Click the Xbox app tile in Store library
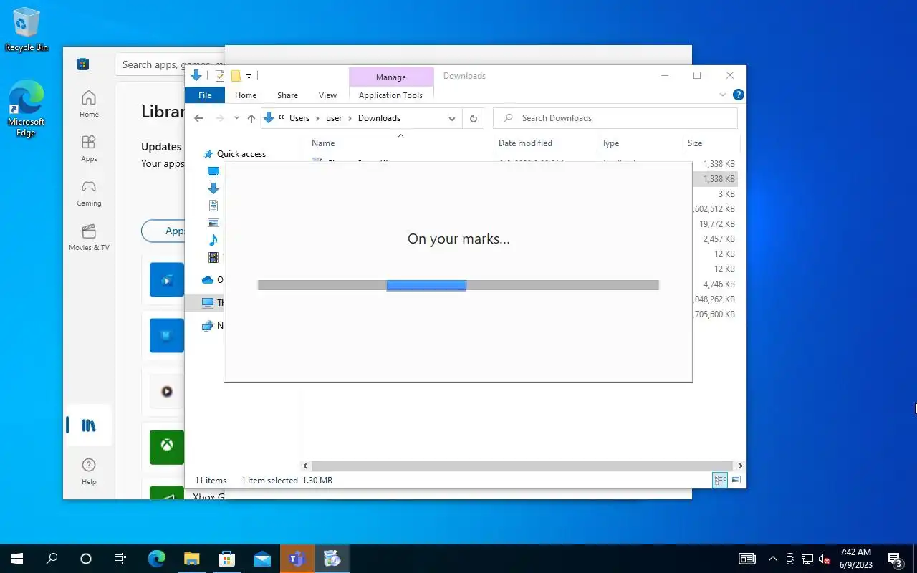The height and width of the screenshot is (573, 917). pos(167,446)
